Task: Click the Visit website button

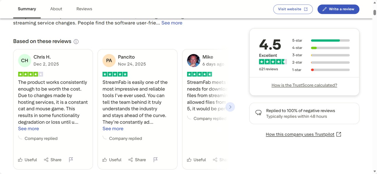Action: point(293,9)
